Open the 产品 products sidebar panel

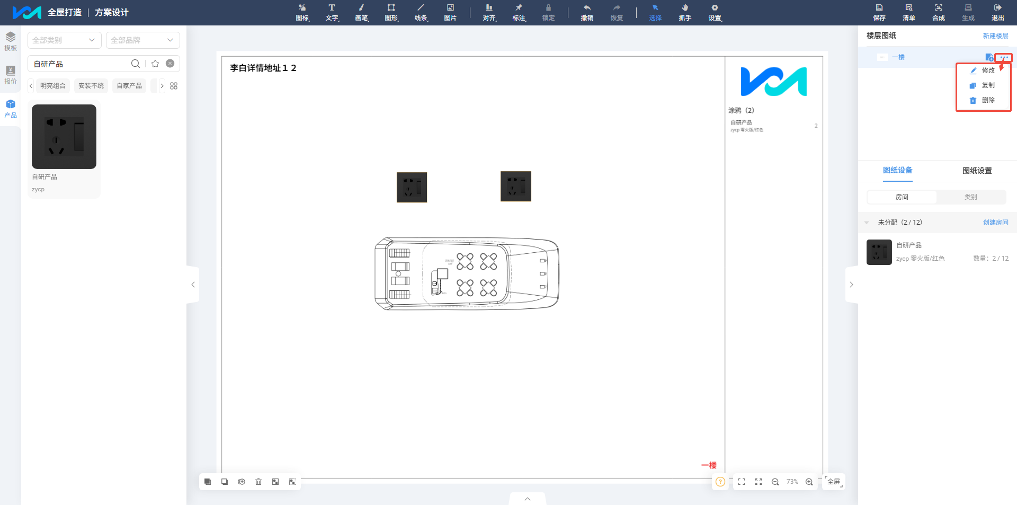[x=11, y=109]
